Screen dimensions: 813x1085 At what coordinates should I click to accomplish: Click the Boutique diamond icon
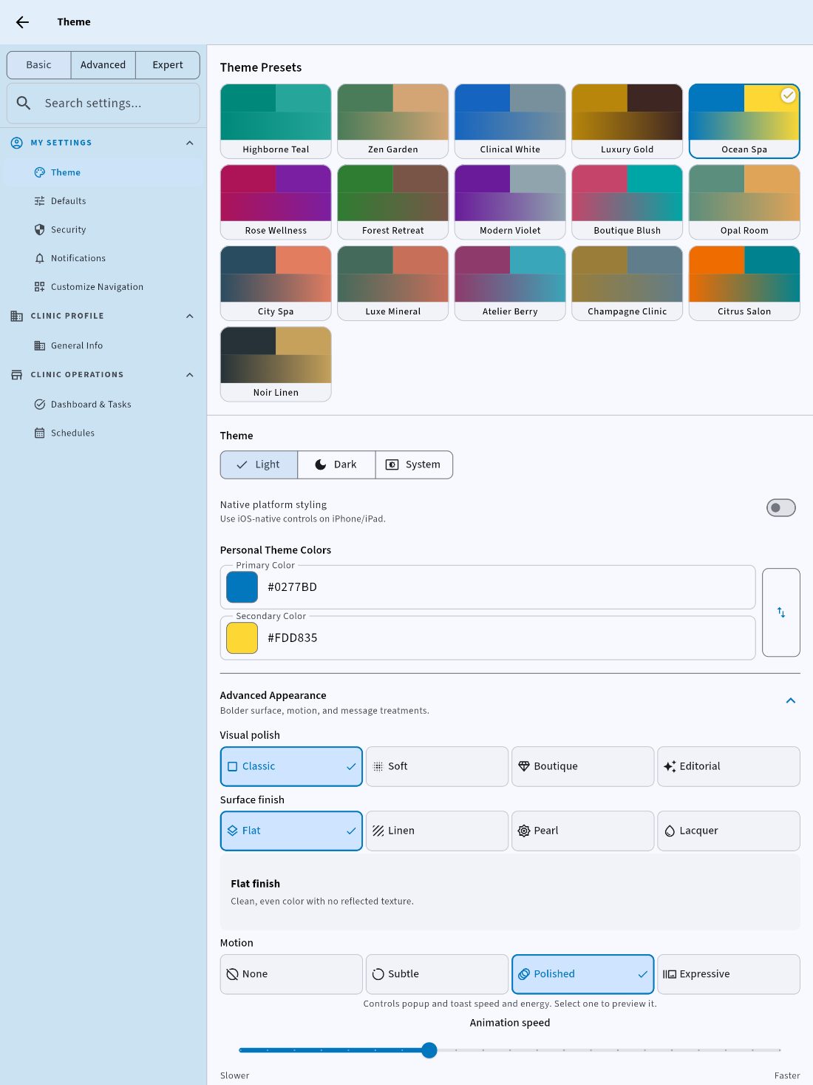(524, 766)
